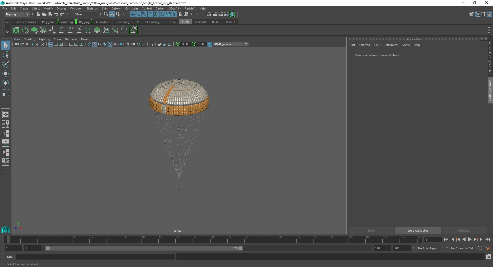The height and width of the screenshot is (267, 493).
Task: Toggle the viewport grid display
Action: (51, 44)
